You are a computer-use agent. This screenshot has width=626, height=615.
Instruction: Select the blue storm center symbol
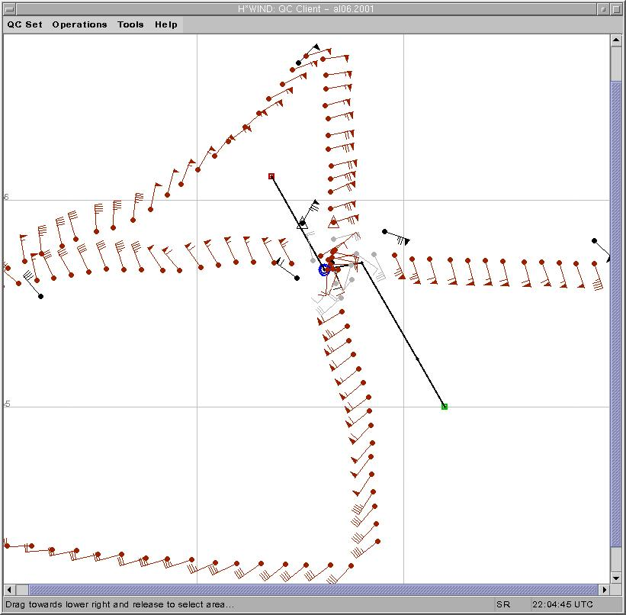(x=324, y=269)
